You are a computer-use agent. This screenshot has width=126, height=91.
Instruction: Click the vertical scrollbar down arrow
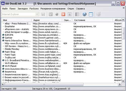[x=123, y=81]
